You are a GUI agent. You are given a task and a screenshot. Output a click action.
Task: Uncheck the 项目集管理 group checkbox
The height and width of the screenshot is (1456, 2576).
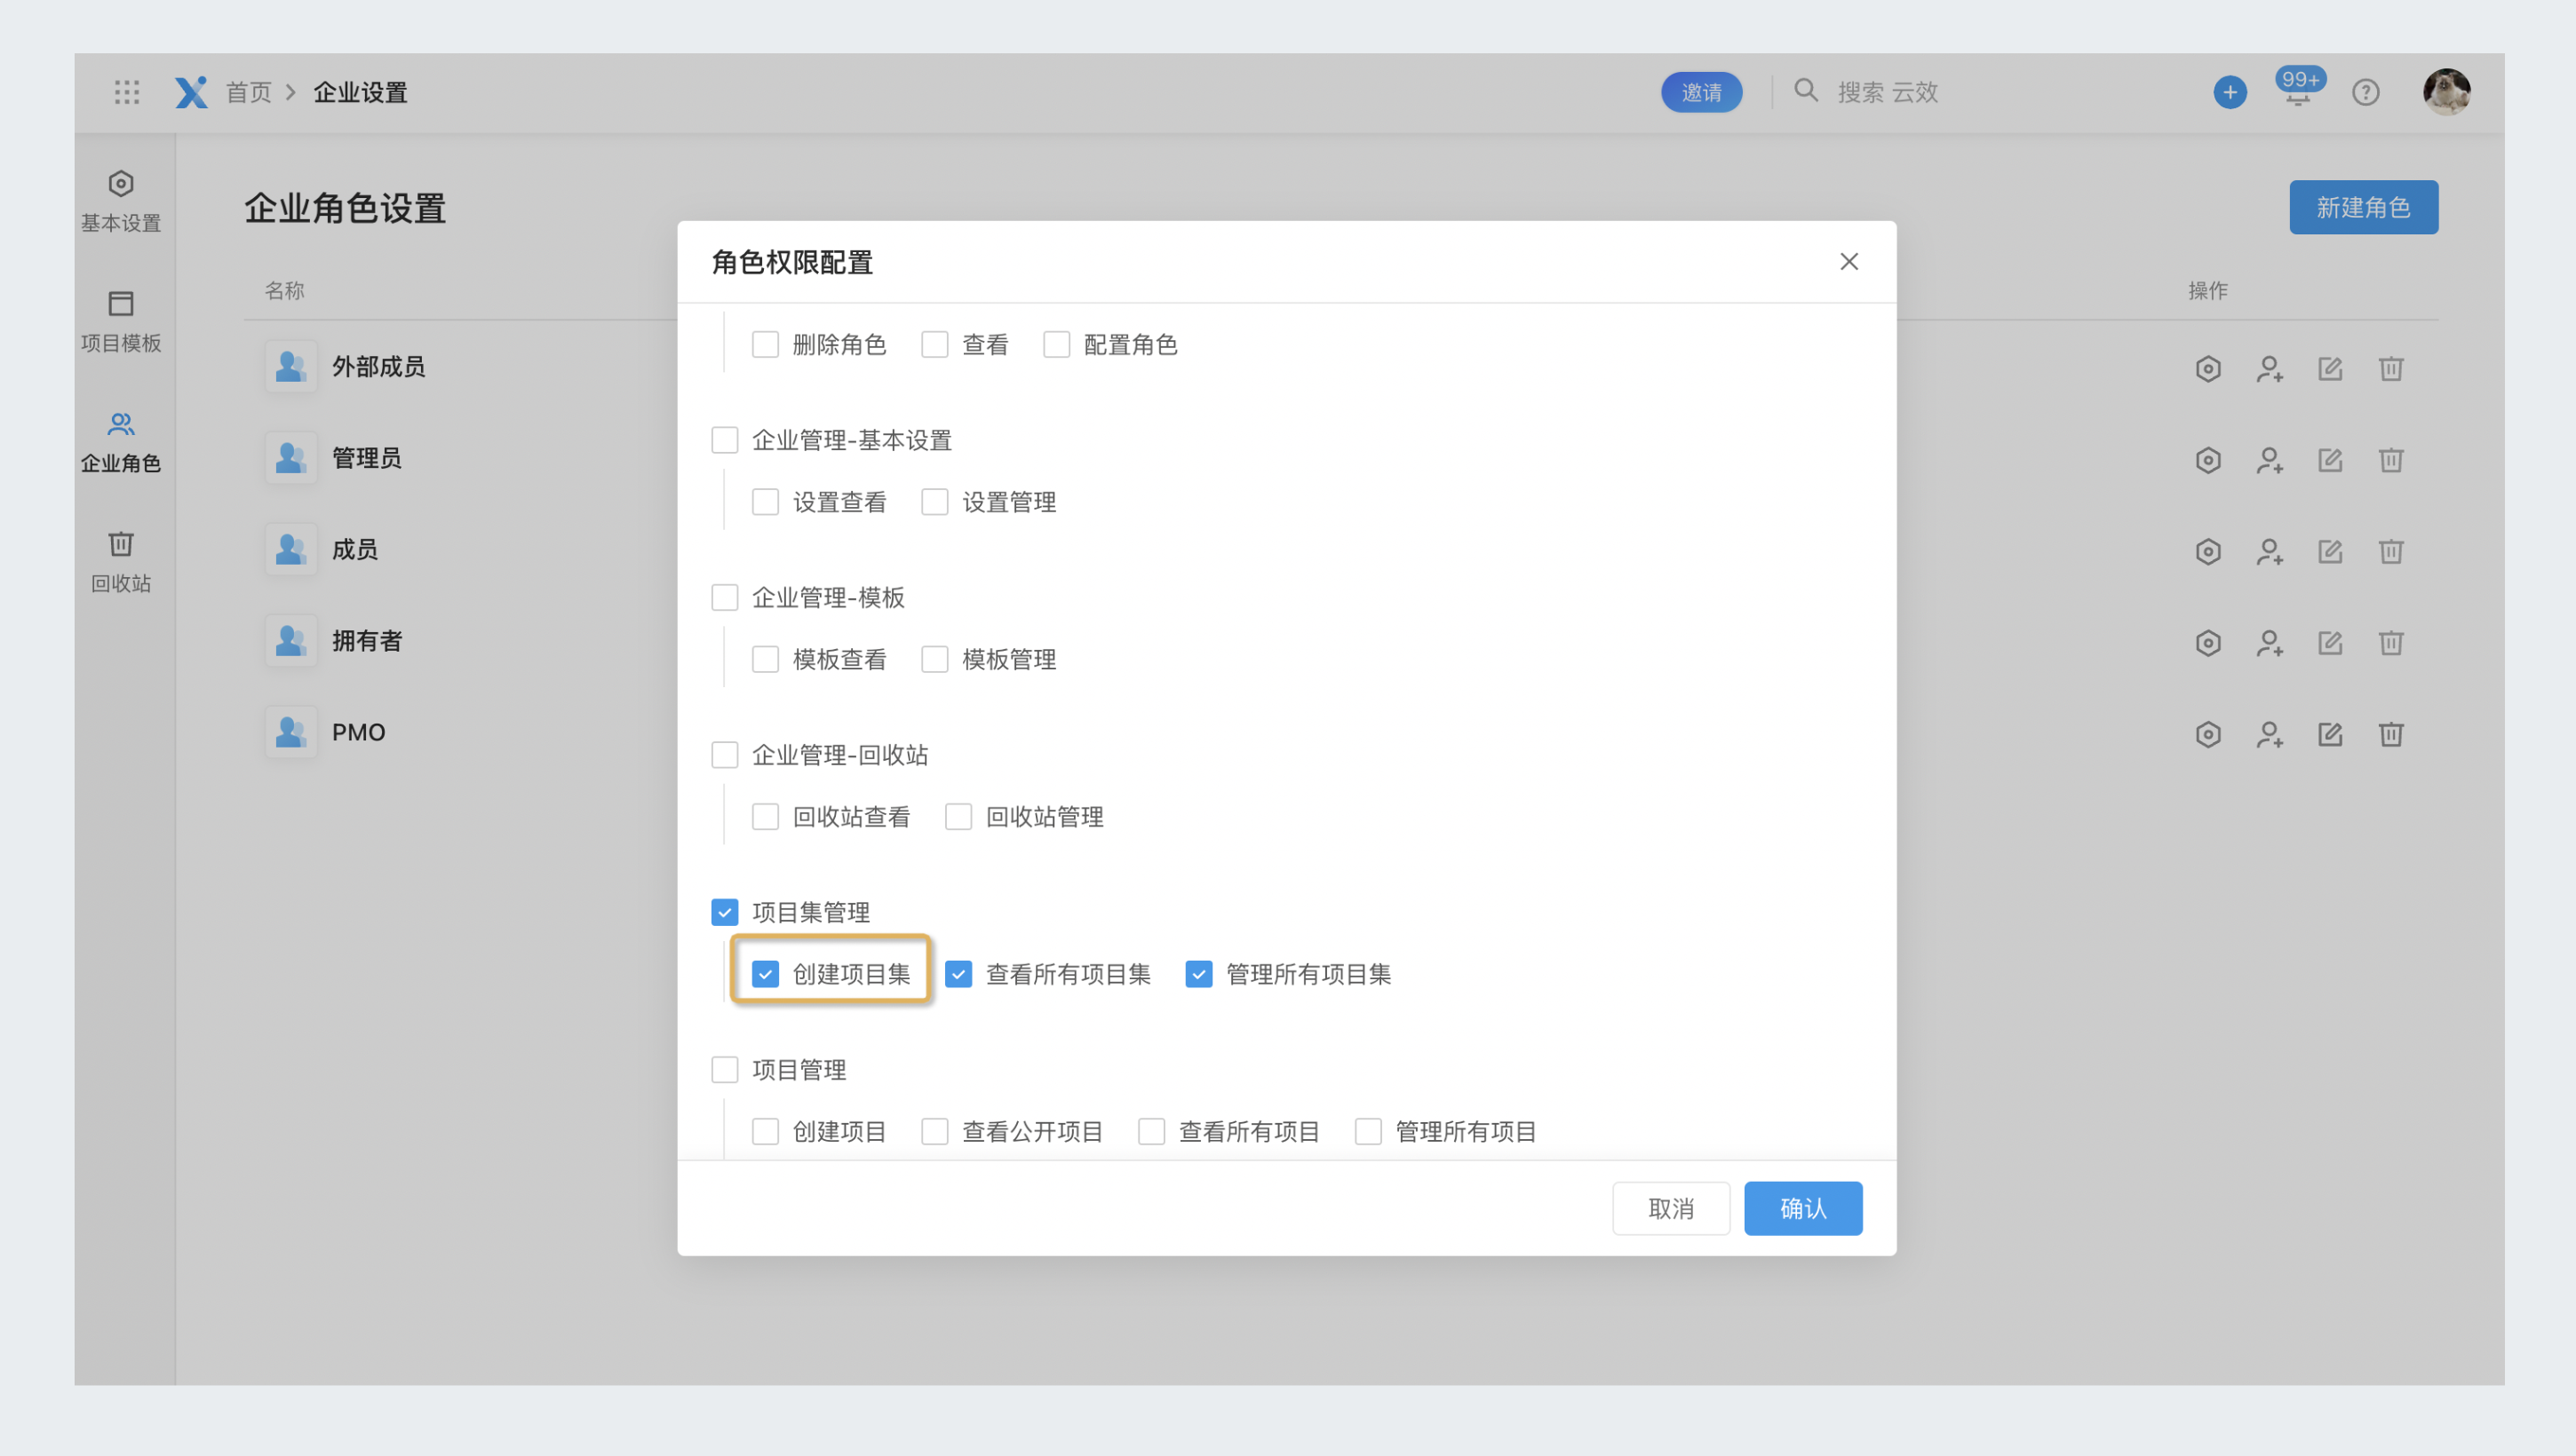[x=724, y=912]
